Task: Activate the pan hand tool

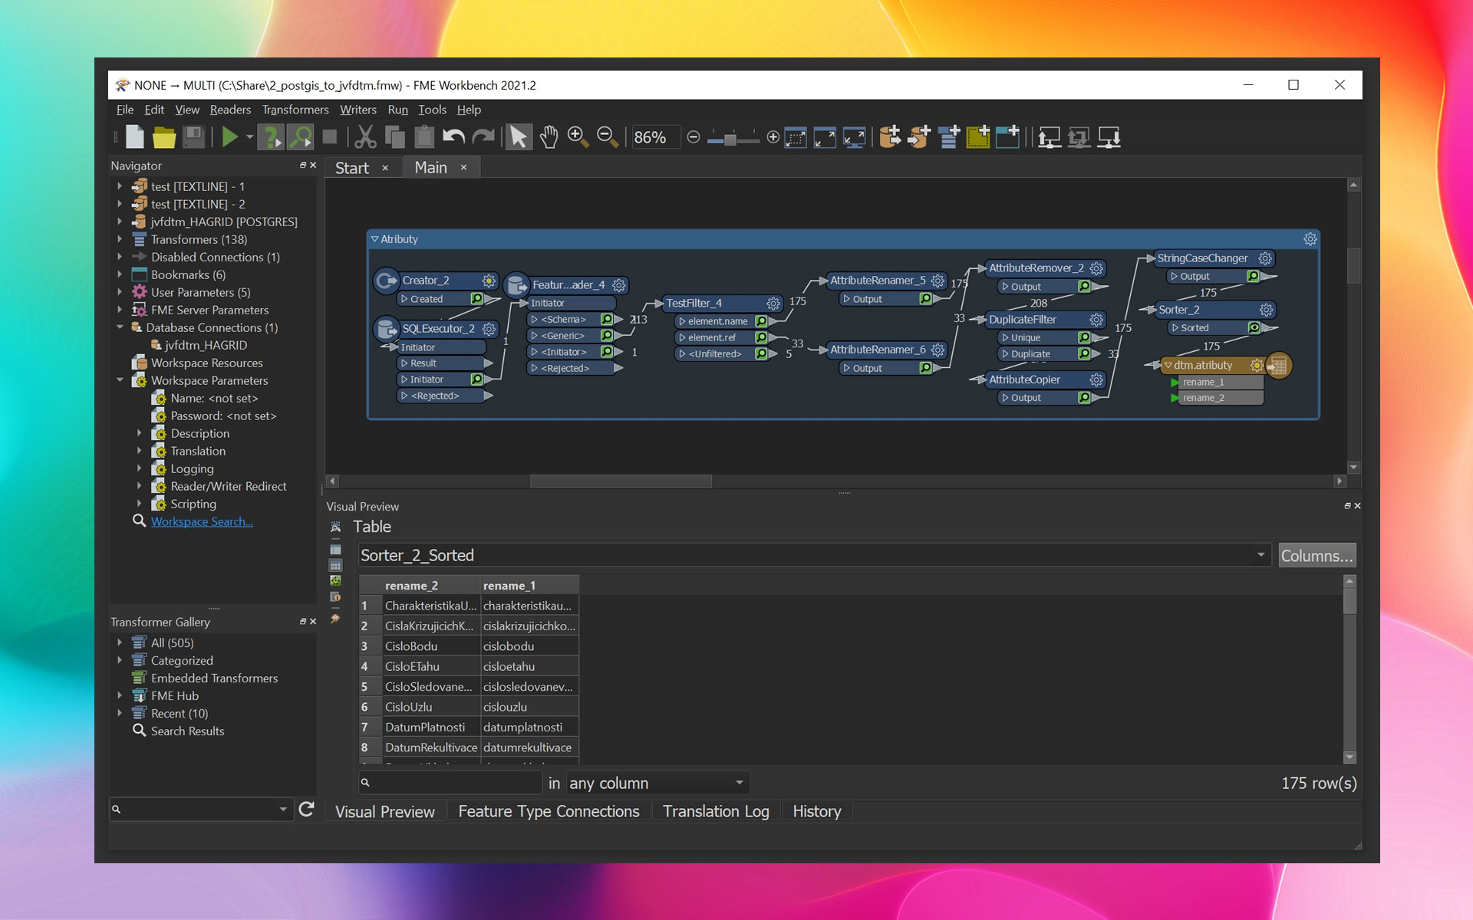Action: (548, 137)
